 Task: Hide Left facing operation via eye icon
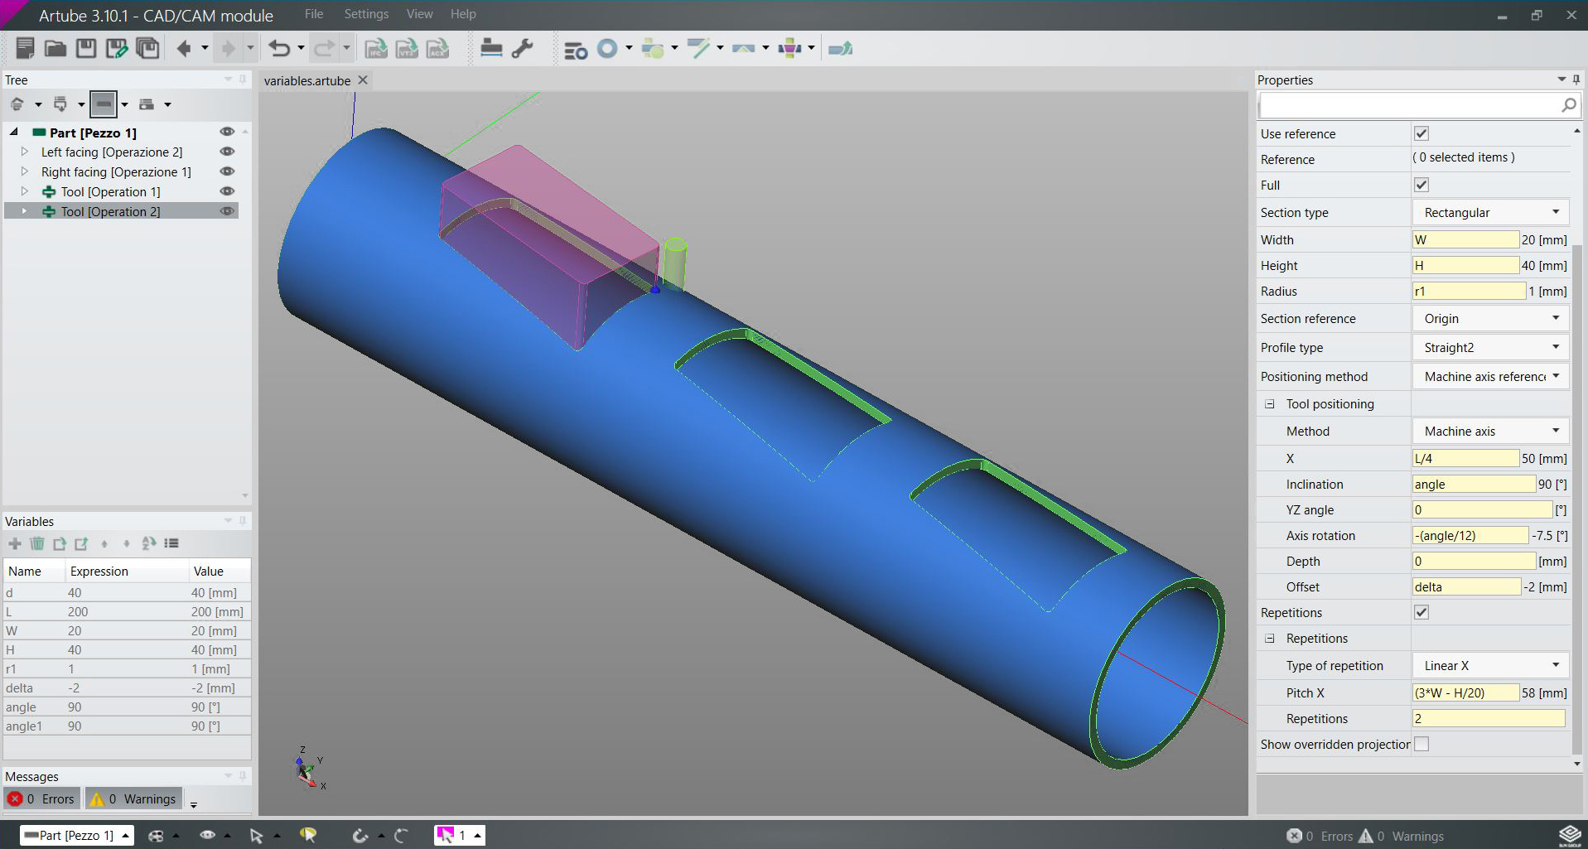(x=227, y=152)
